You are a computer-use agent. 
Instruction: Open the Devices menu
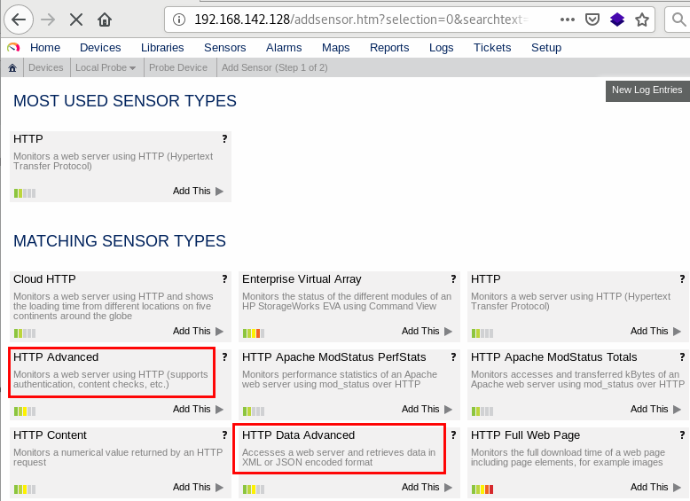100,48
